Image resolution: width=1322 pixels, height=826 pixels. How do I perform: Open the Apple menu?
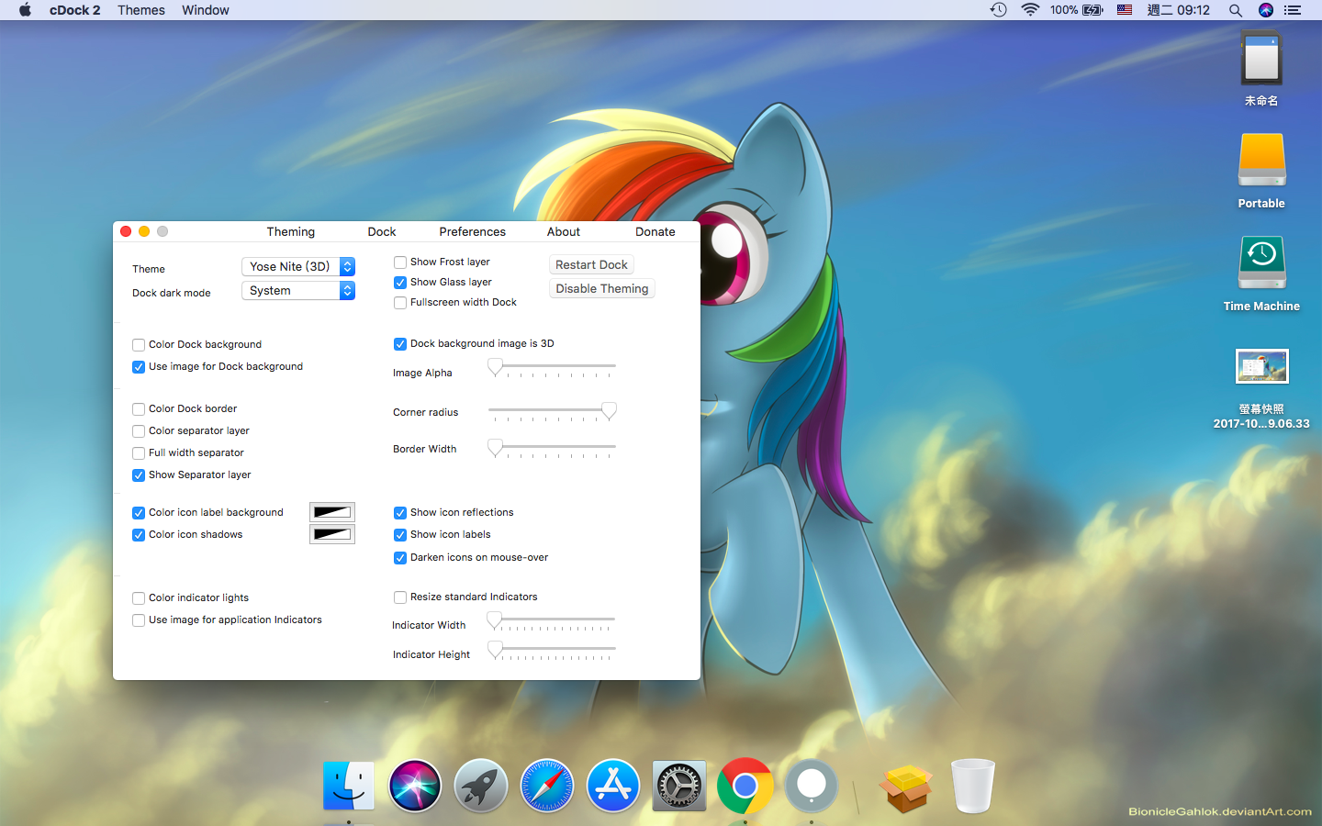(x=25, y=10)
